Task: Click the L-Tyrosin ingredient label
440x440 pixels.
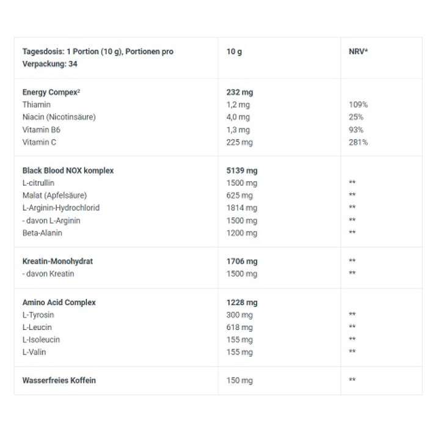Action: [38, 315]
